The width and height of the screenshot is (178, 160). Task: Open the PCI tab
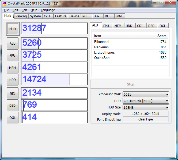tap(85, 16)
